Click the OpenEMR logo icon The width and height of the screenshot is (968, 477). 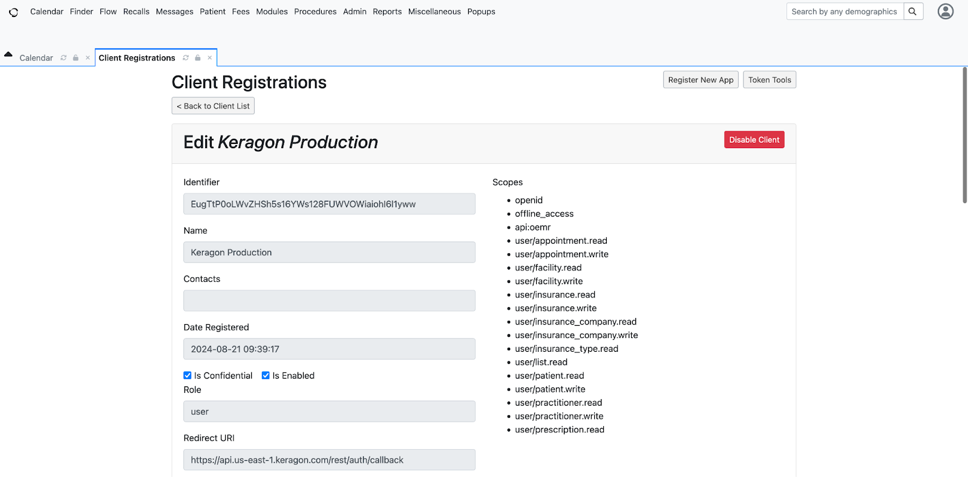(x=13, y=12)
